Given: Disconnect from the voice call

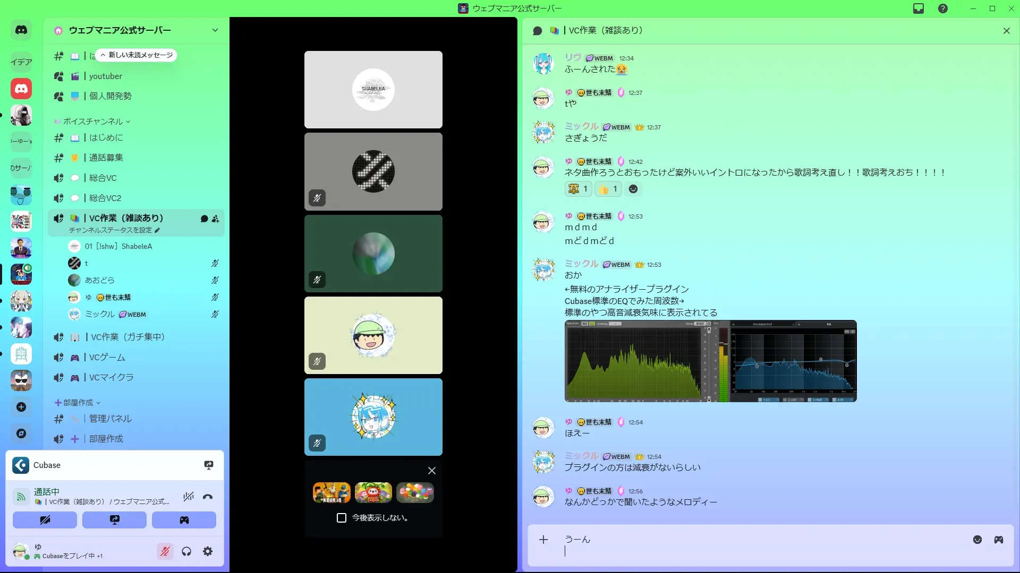Looking at the screenshot, I should (208, 497).
